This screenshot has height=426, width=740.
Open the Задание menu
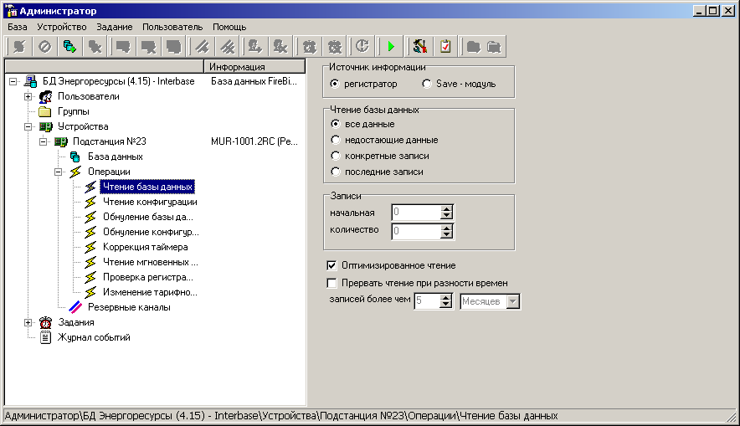point(115,27)
